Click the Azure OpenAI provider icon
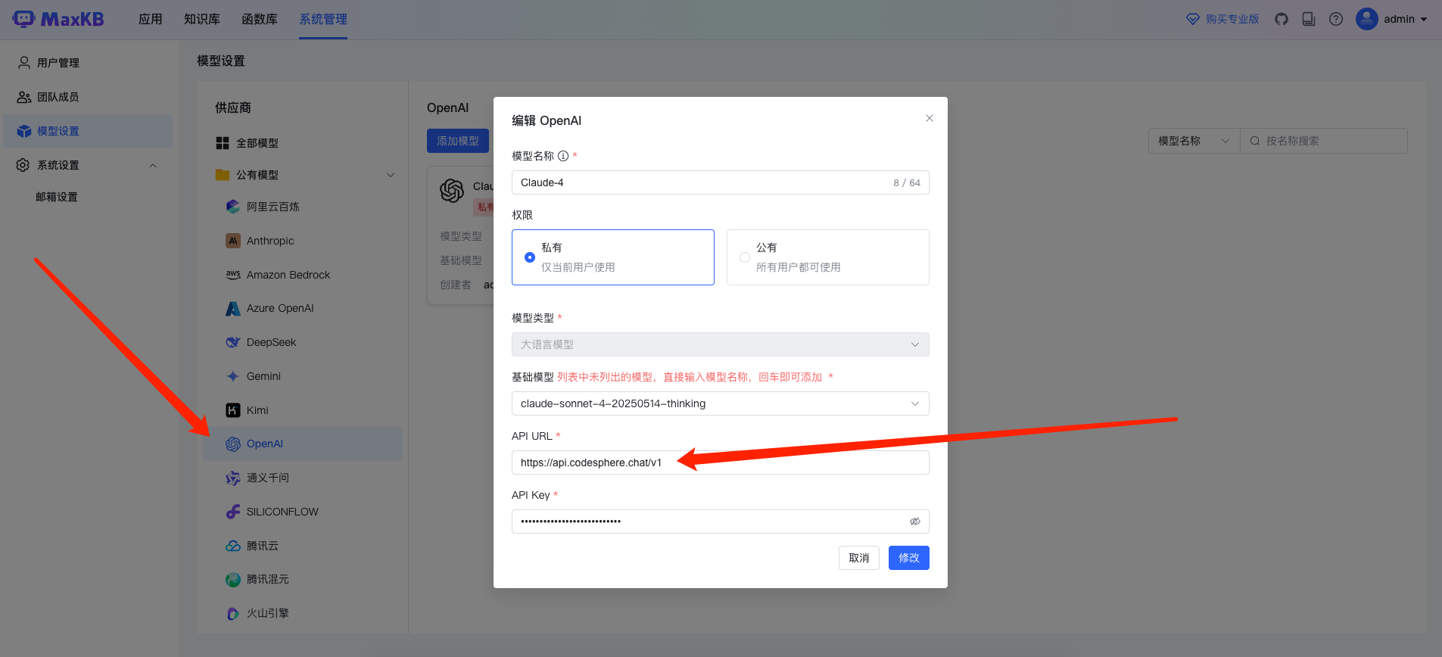Image resolution: width=1442 pixels, height=657 pixels. [233, 309]
